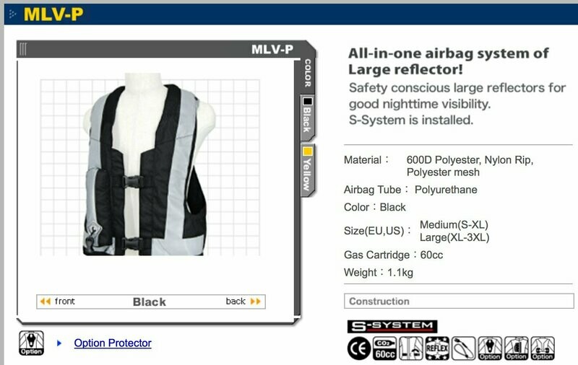The height and width of the screenshot is (365, 578).
Task: Click the REFLEX reflector feature icon
Action: pos(437,348)
